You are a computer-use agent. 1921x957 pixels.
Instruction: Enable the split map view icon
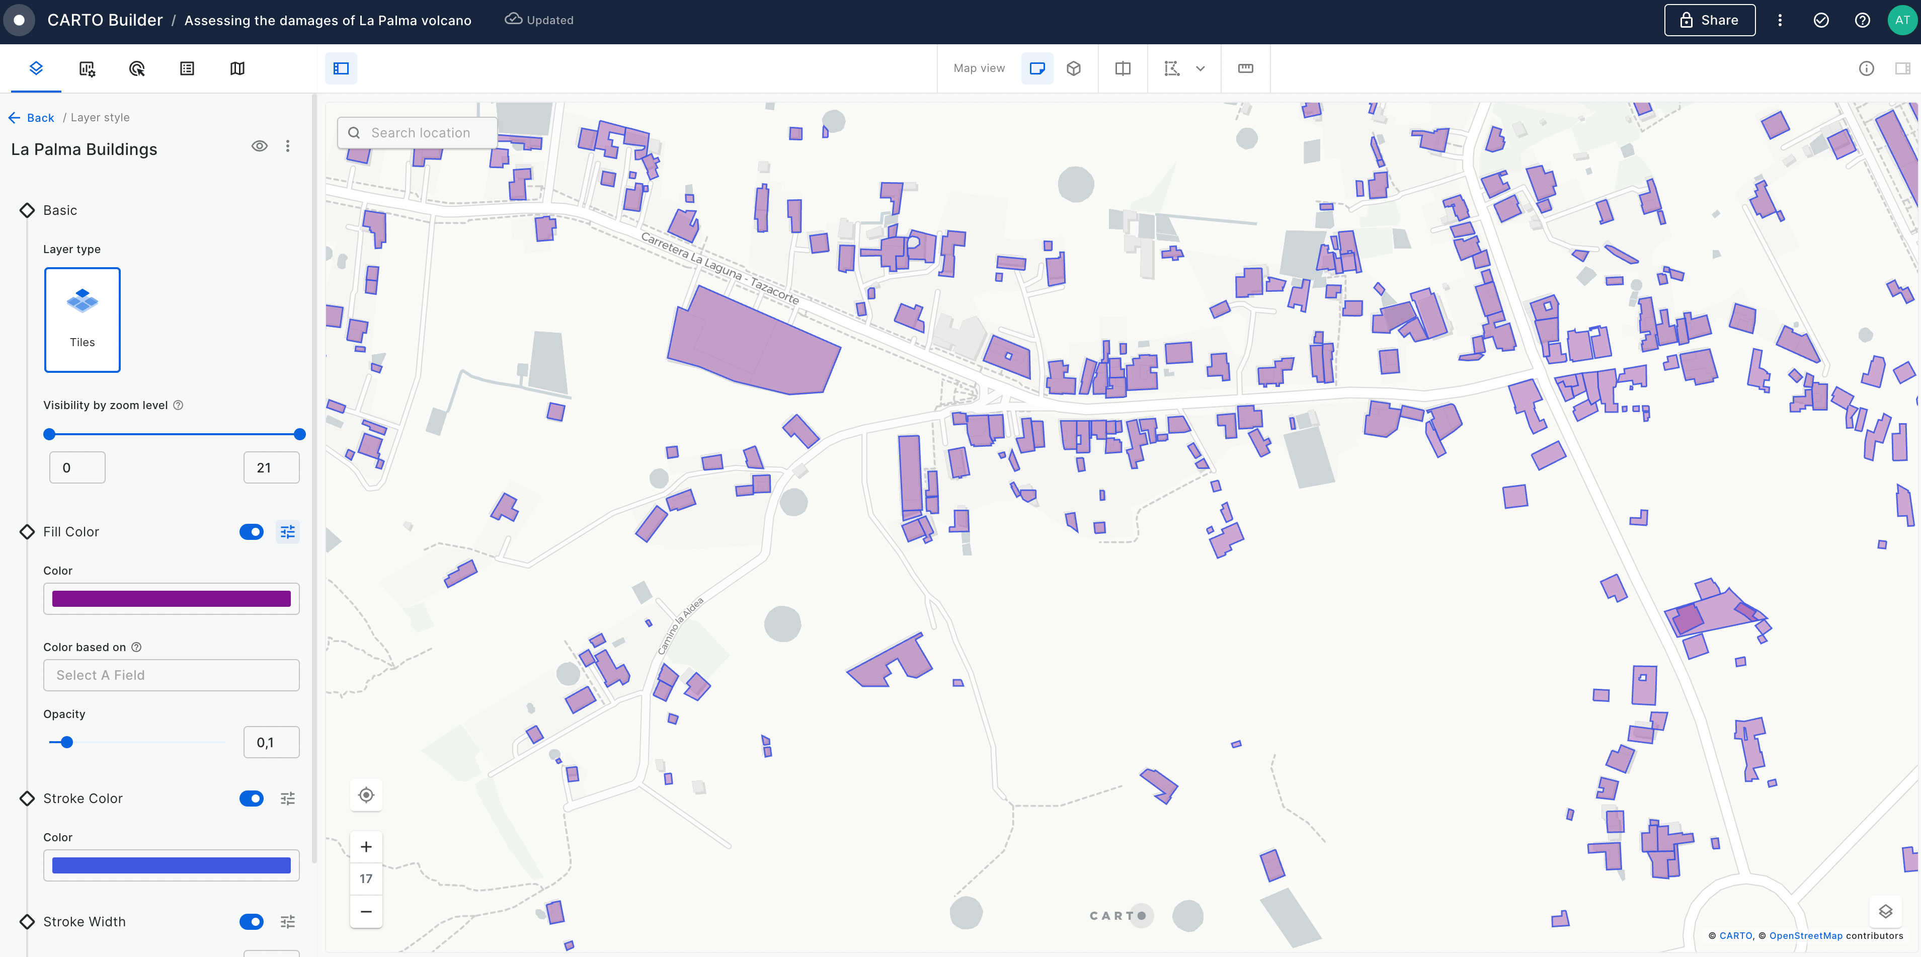point(1123,68)
